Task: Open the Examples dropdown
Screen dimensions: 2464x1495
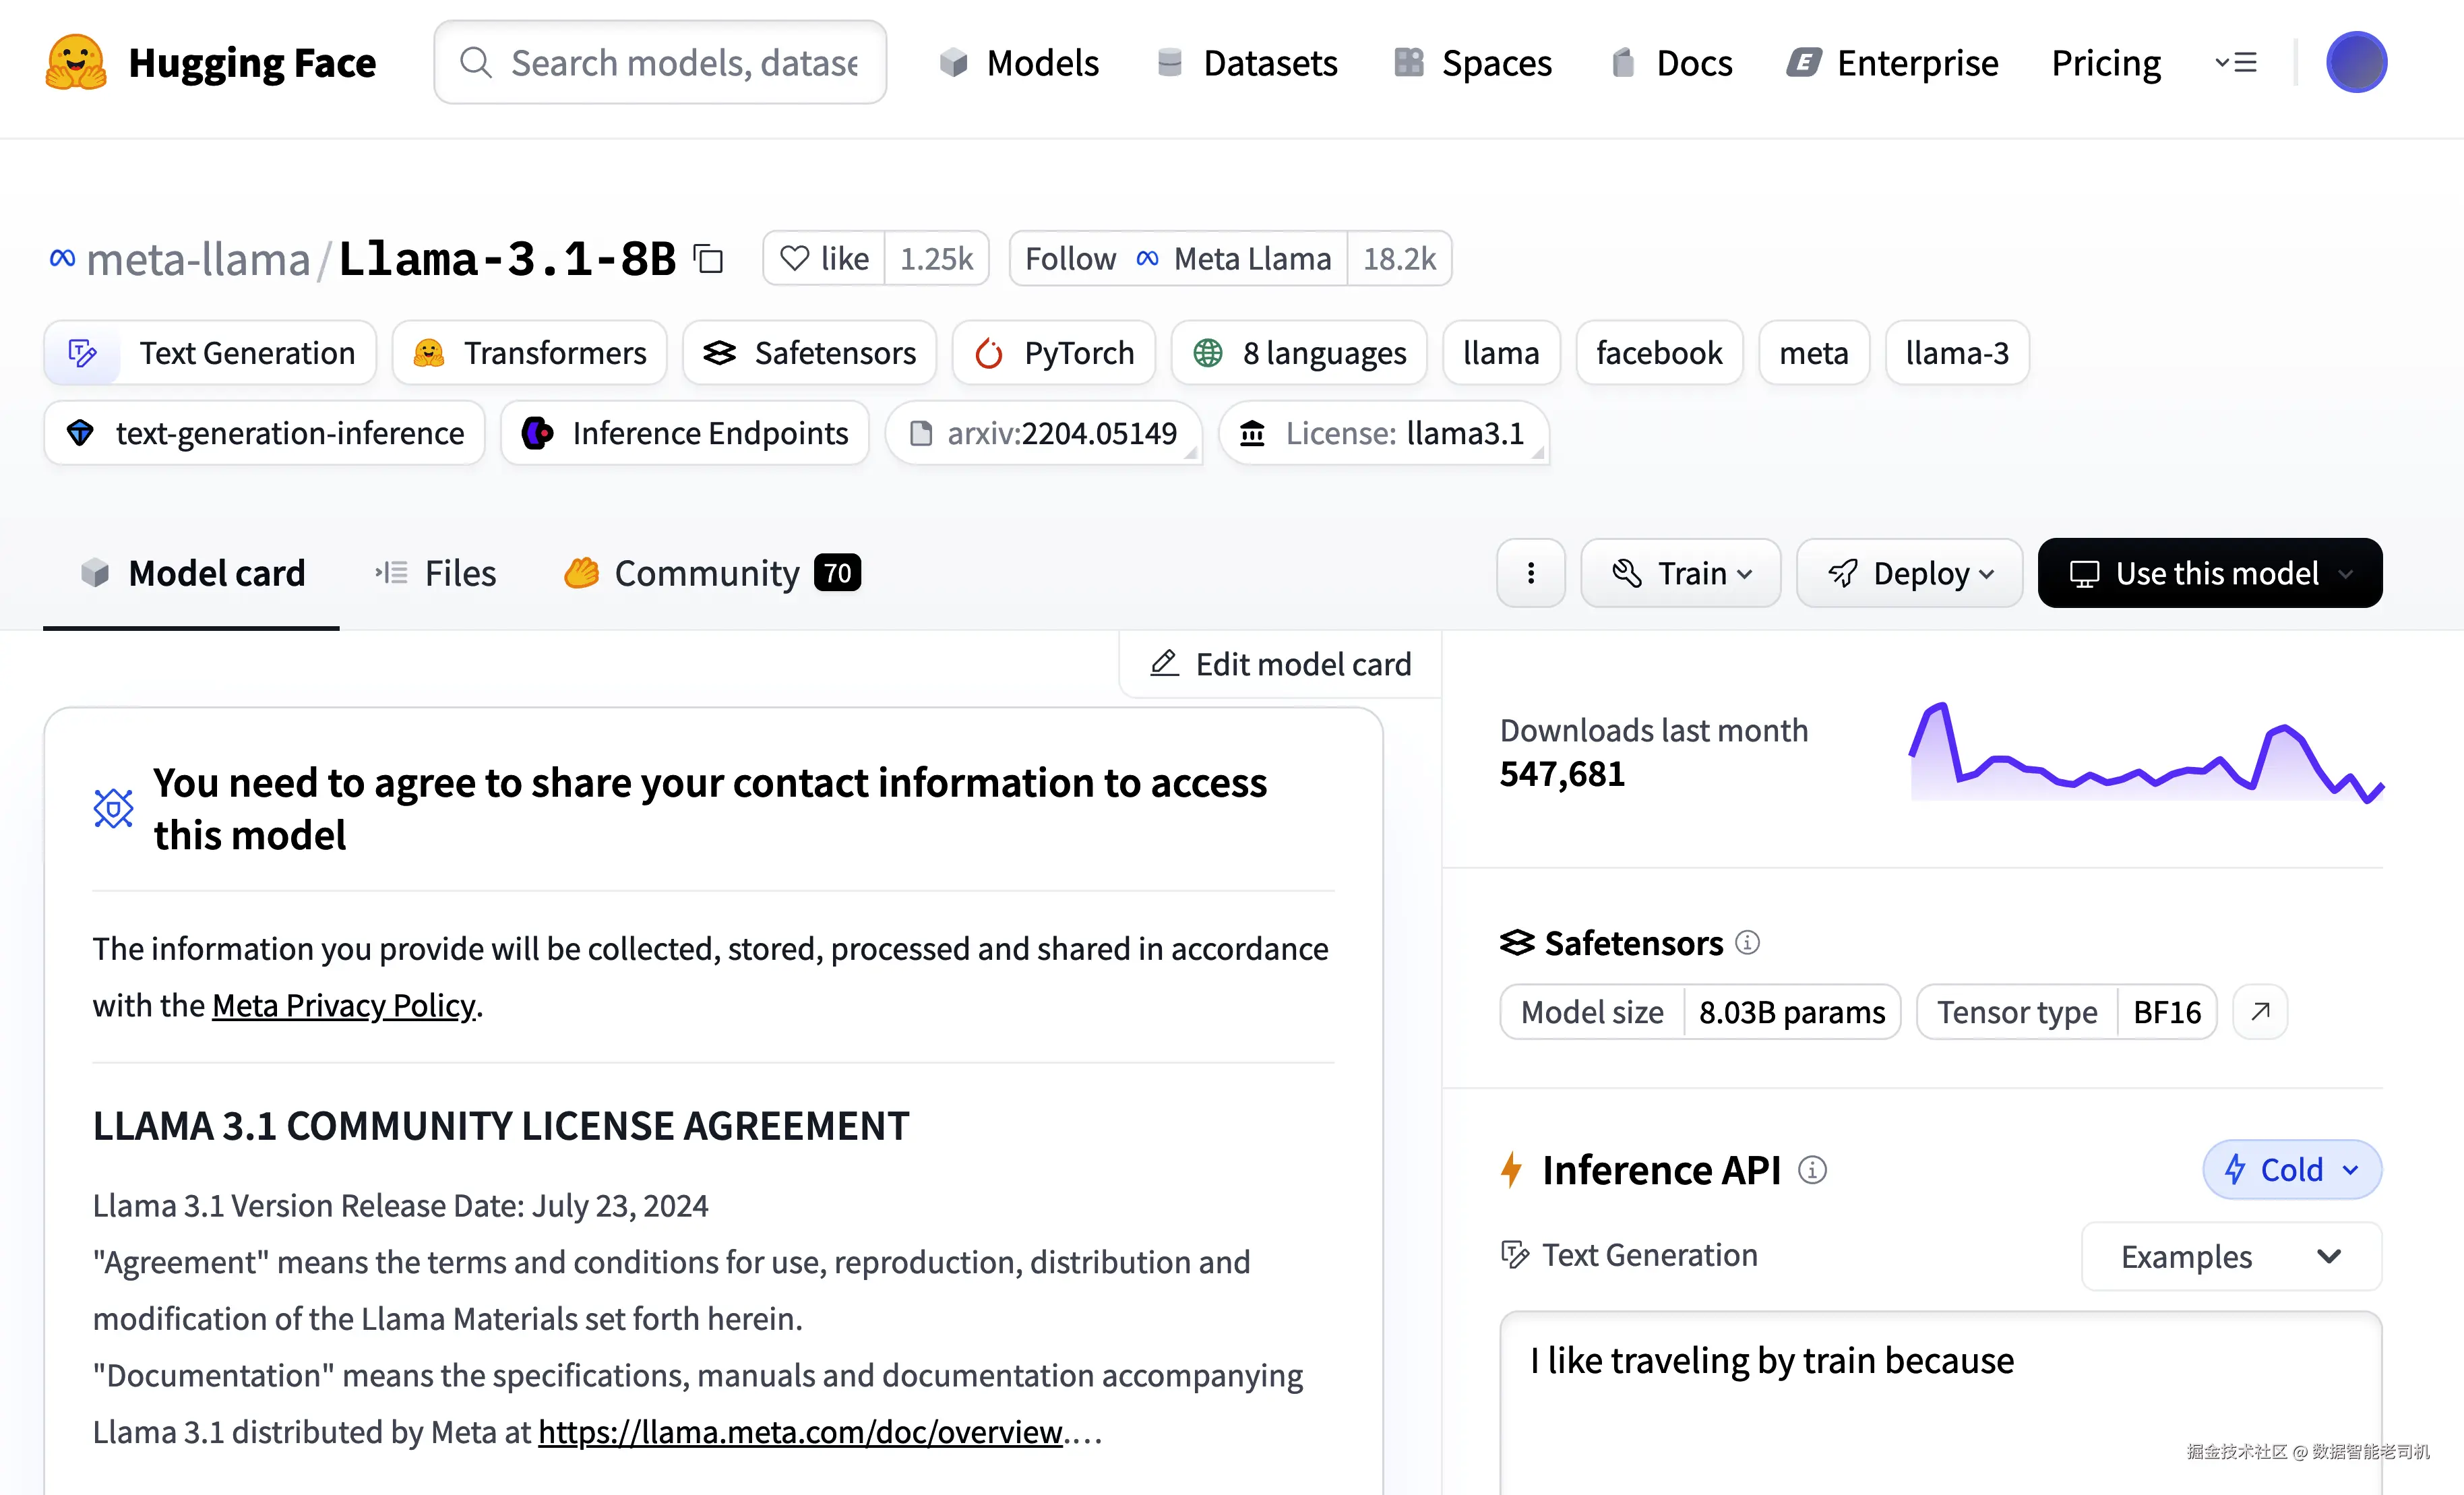Action: 2230,1256
